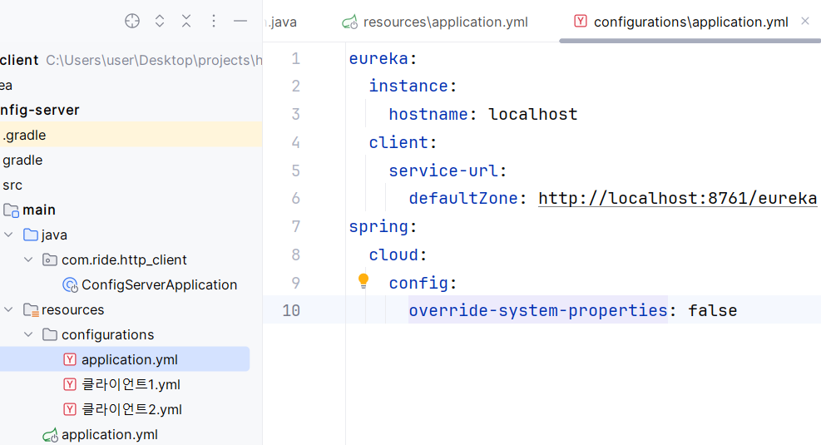The image size is (821, 445).
Task: Click the com.ride.http_client package icon
Action: pos(50,260)
